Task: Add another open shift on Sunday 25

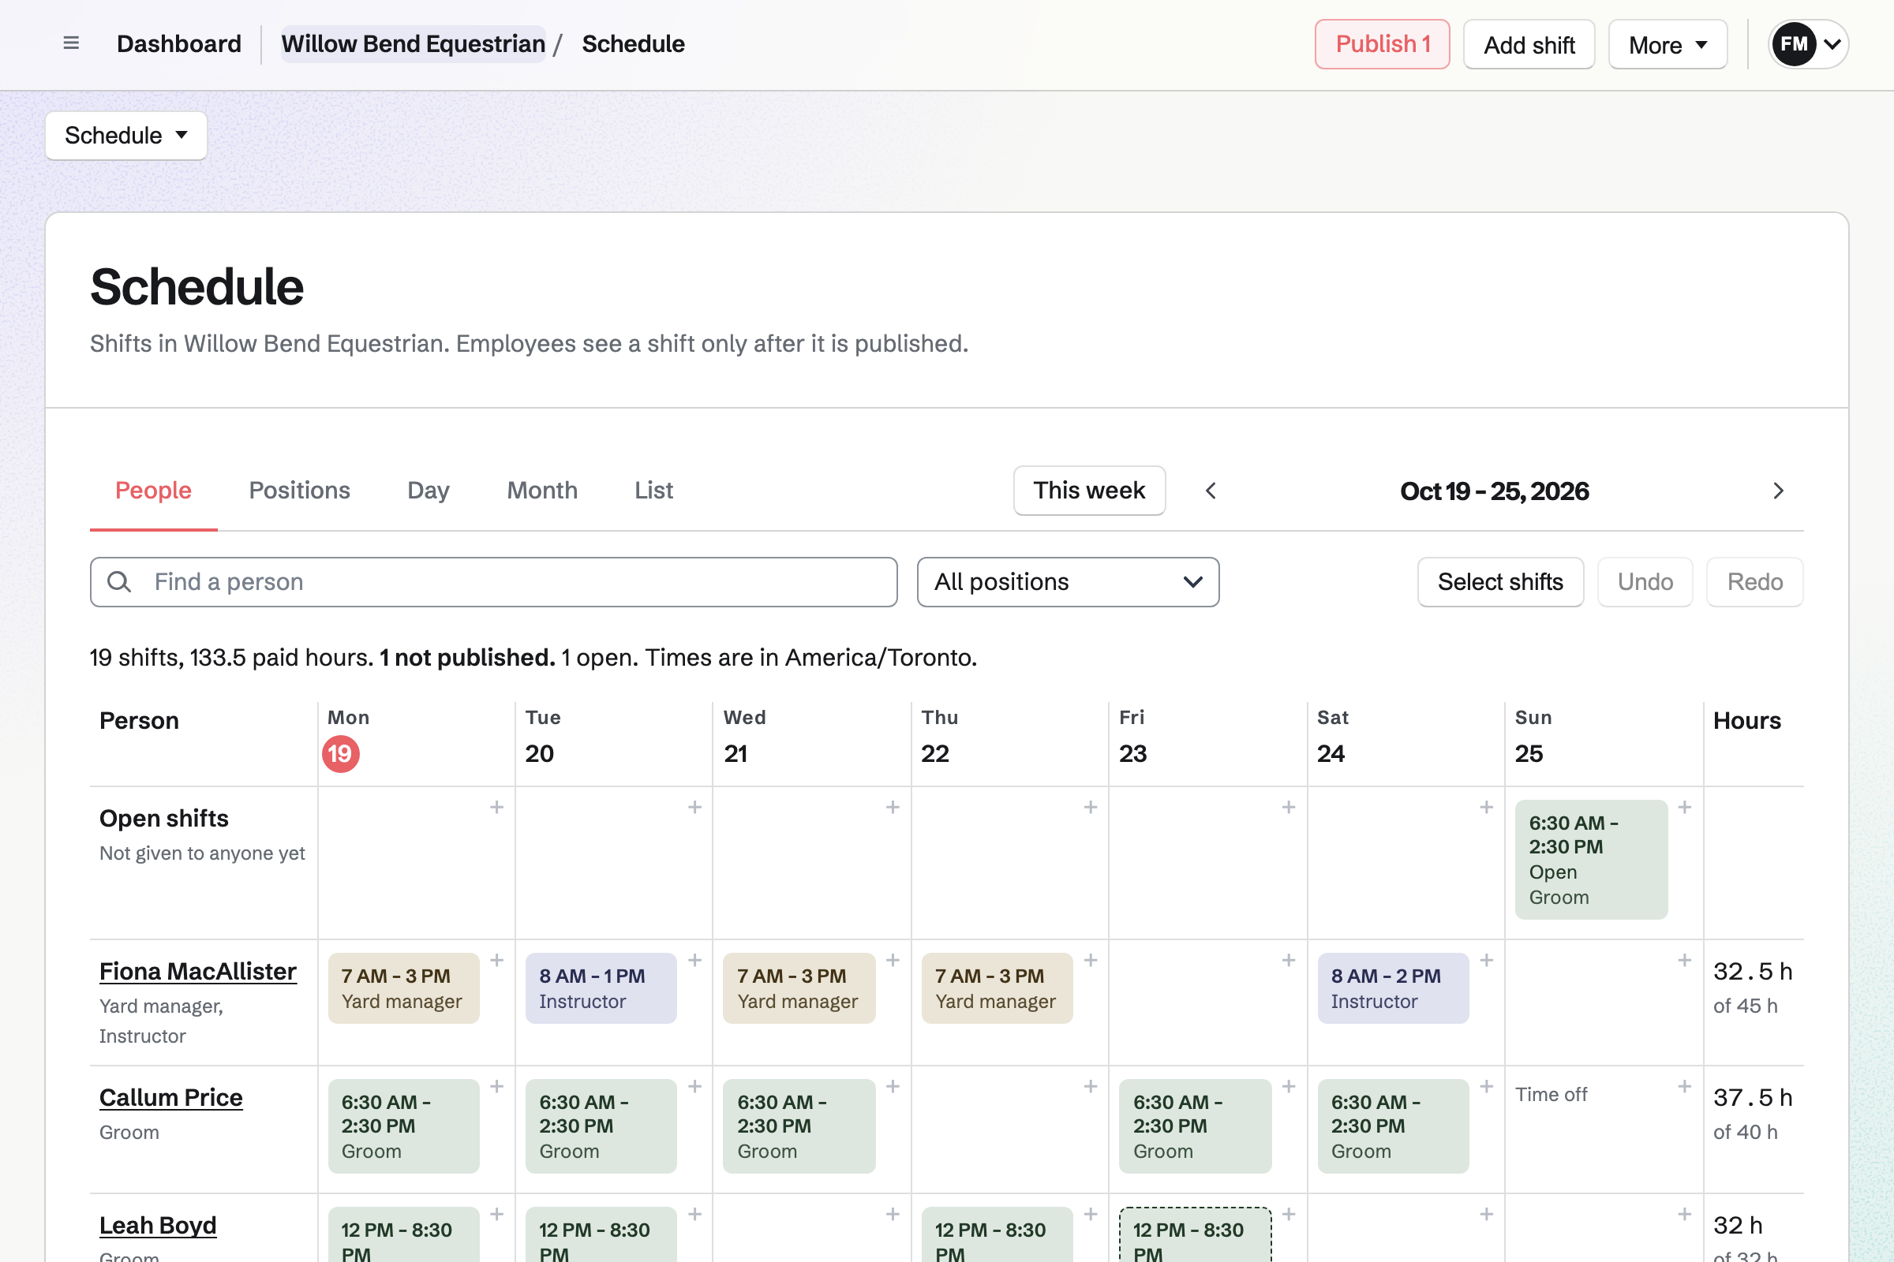Action: 1684,807
